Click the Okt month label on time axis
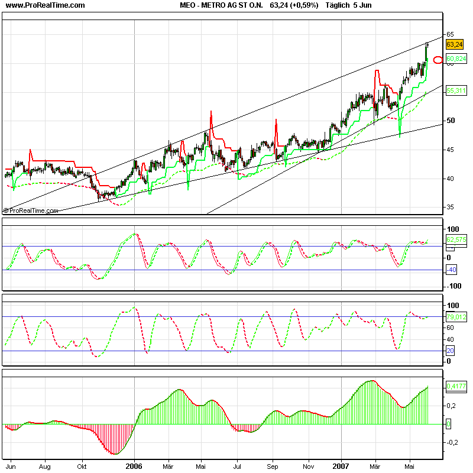473x473 pixels. point(82,466)
